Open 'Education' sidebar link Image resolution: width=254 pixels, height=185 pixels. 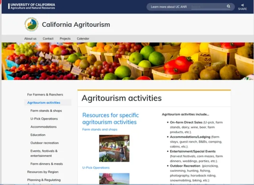tap(38, 135)
